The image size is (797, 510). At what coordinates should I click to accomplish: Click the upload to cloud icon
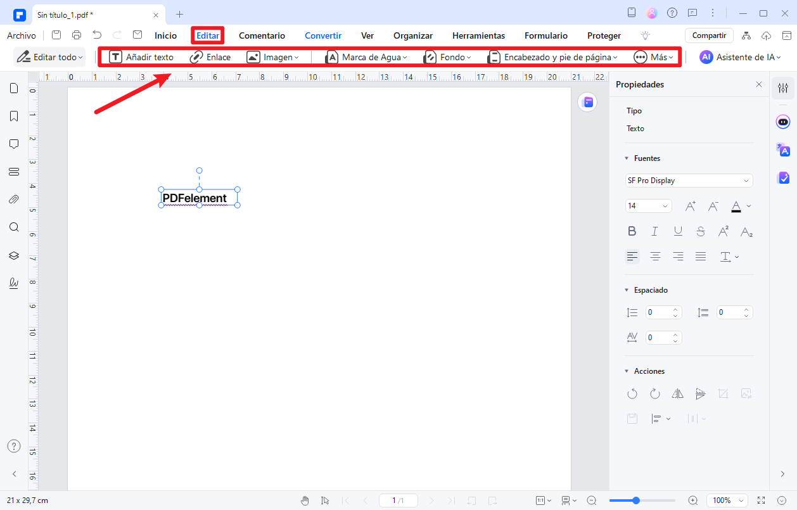[766, 35]
